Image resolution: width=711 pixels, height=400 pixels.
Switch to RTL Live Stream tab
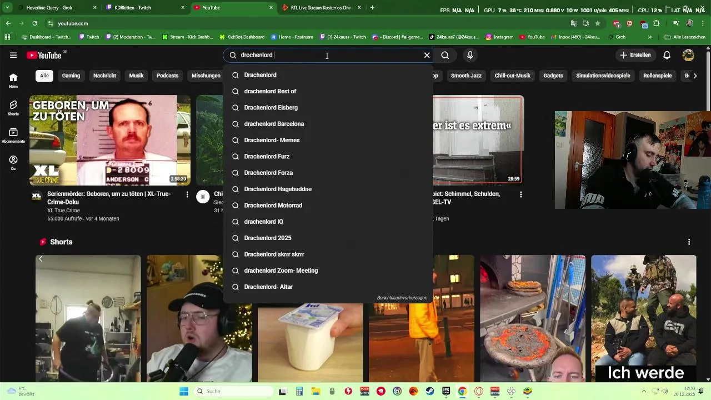[321, 8]
